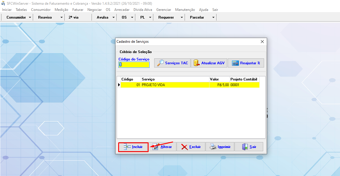Open the Manutenção menu
This screenshot has width=340, height=176.
(x=185, y=10)
